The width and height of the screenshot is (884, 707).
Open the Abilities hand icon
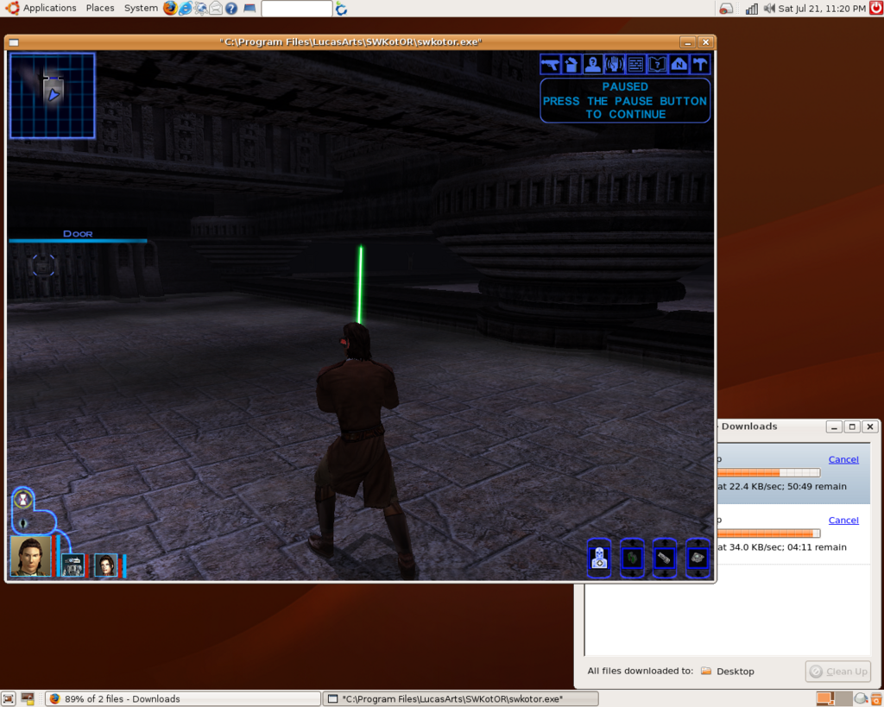click(x=615, y=64)
